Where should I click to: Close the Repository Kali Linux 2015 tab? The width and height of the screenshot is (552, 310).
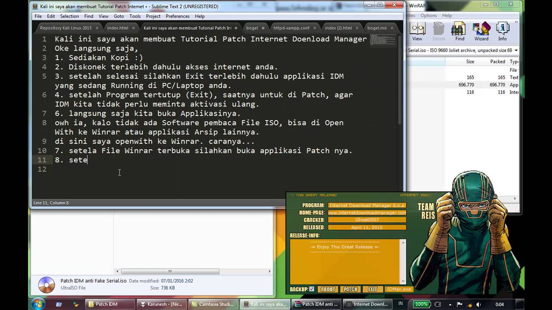coord(97,28)
